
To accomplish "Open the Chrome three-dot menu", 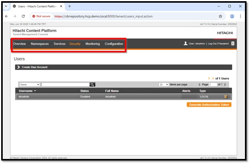I will 240,16.
